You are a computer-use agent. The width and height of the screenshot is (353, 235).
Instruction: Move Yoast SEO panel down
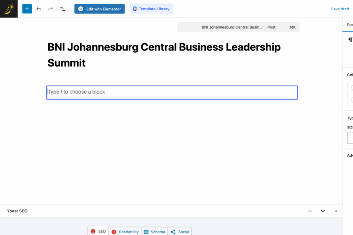[x=323, y=211]
